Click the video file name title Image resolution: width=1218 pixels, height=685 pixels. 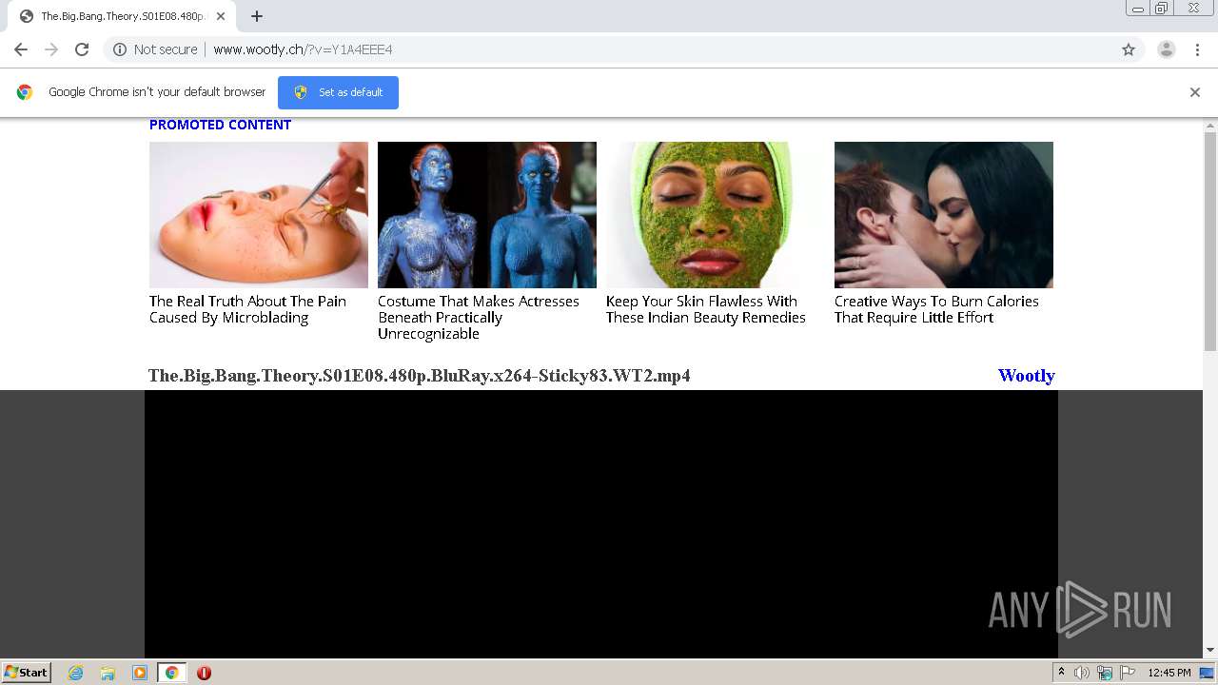click(420, 376)
